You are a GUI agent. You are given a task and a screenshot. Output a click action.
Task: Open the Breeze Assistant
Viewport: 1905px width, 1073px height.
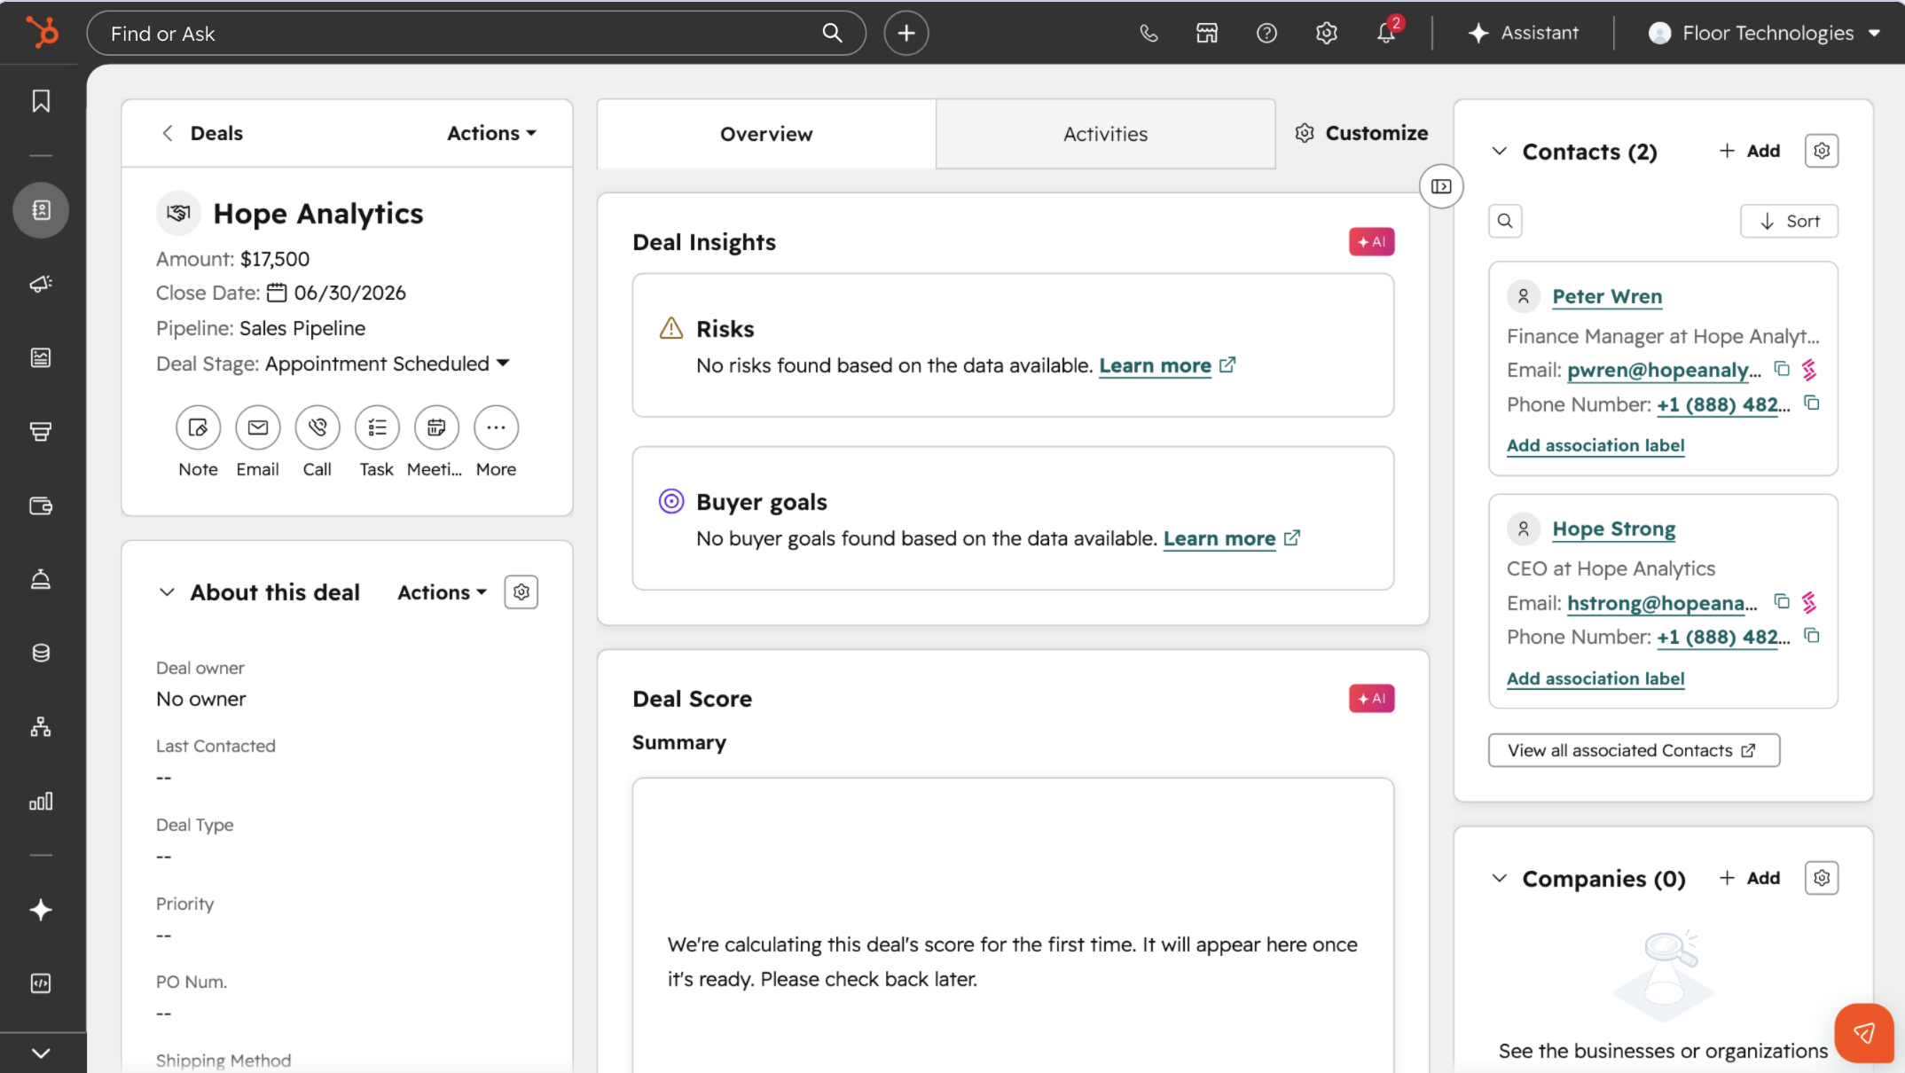(1524, 33)
